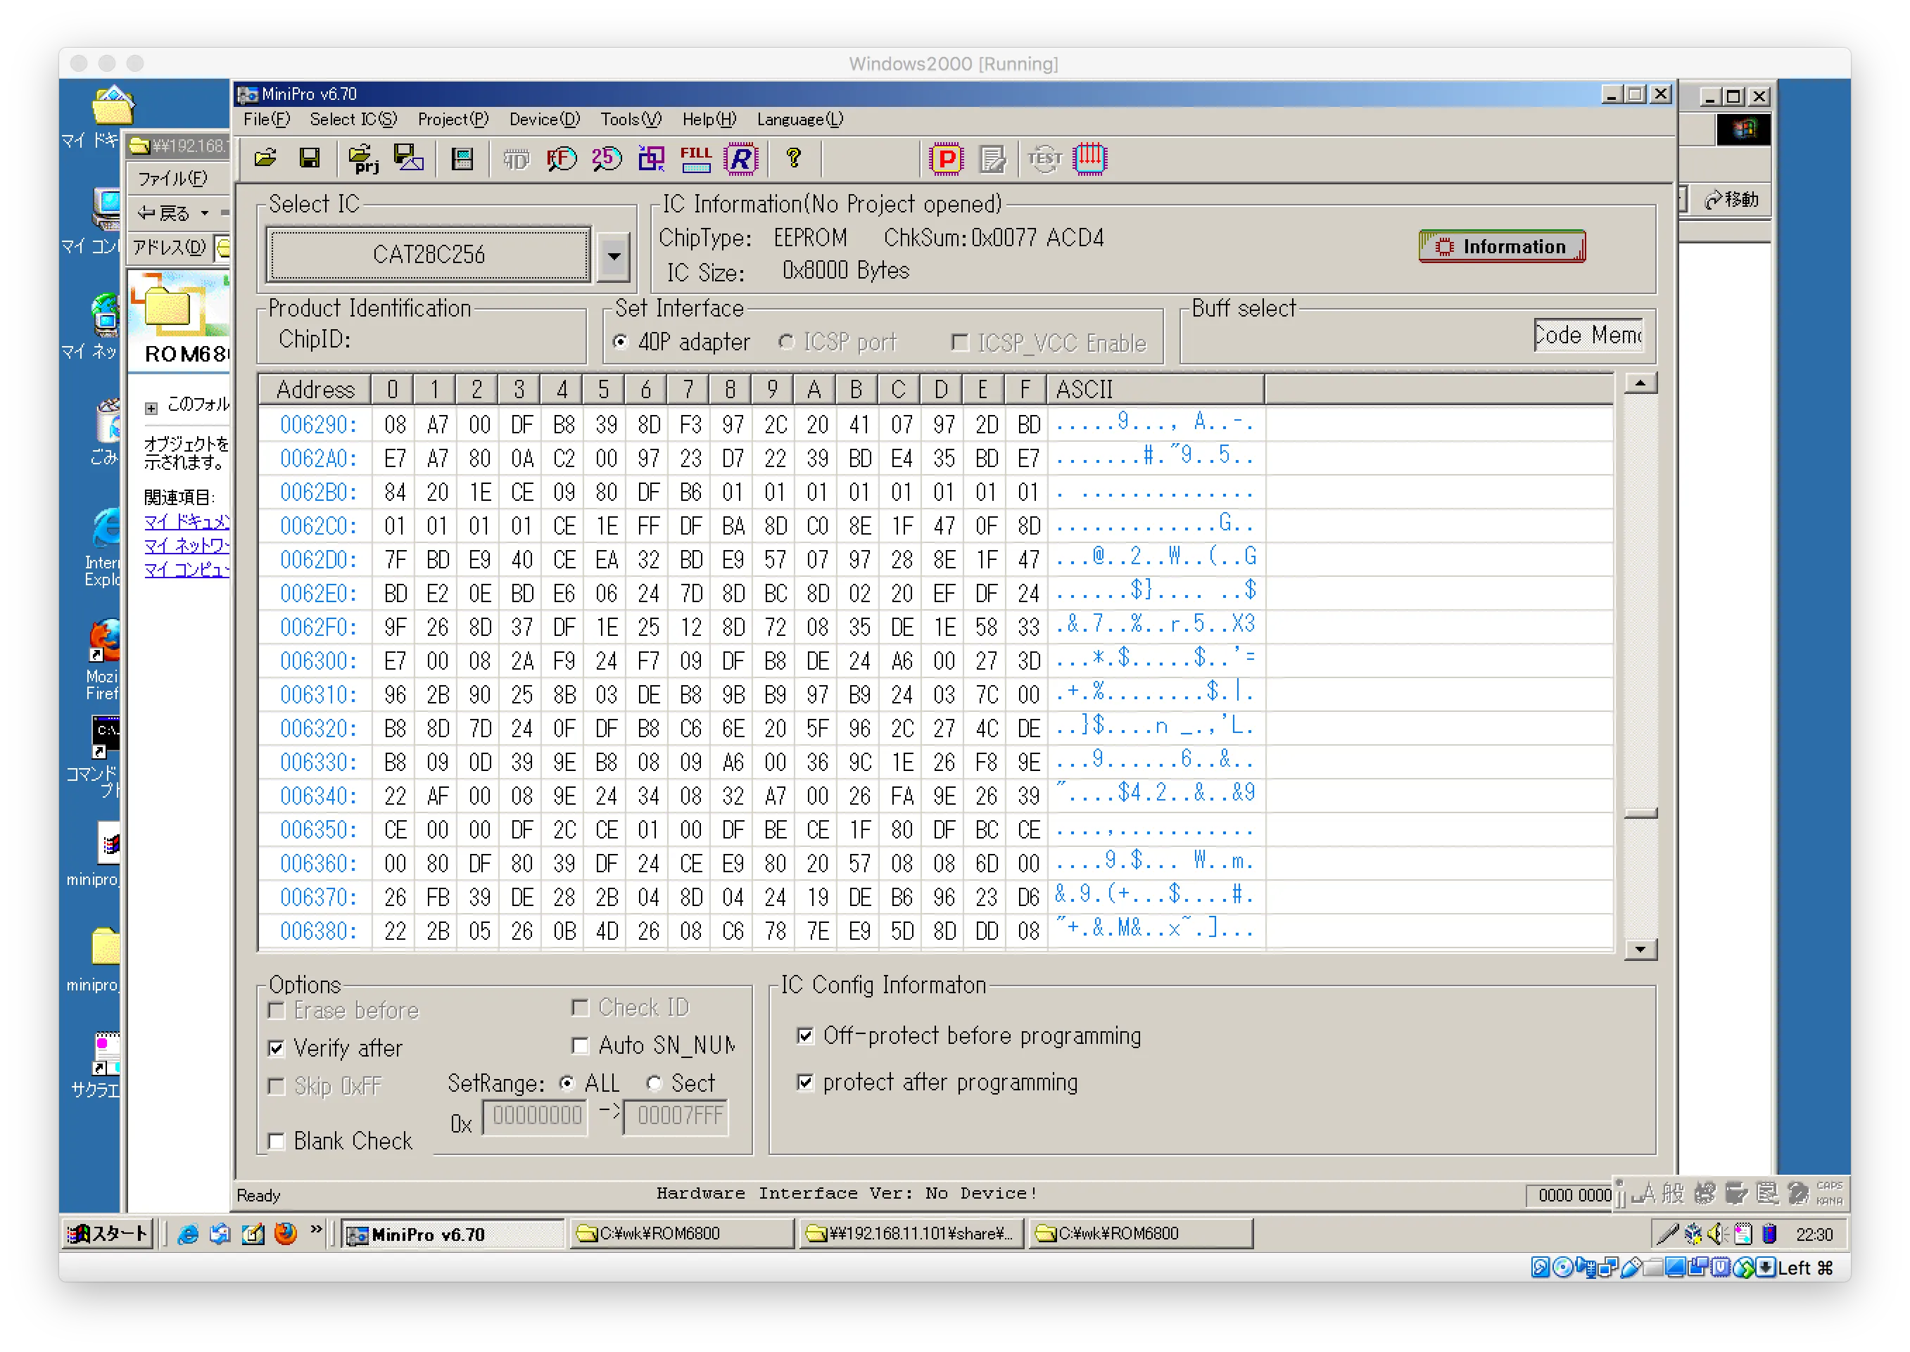The height and width of the screenshot is (1352, 1910).
Task: Select the Sect range radio button
Action: click(x=654, y=1083)
